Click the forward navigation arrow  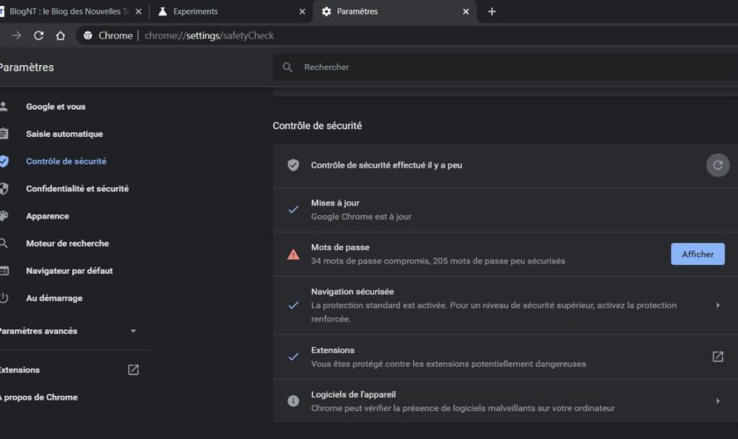[17, 36]
